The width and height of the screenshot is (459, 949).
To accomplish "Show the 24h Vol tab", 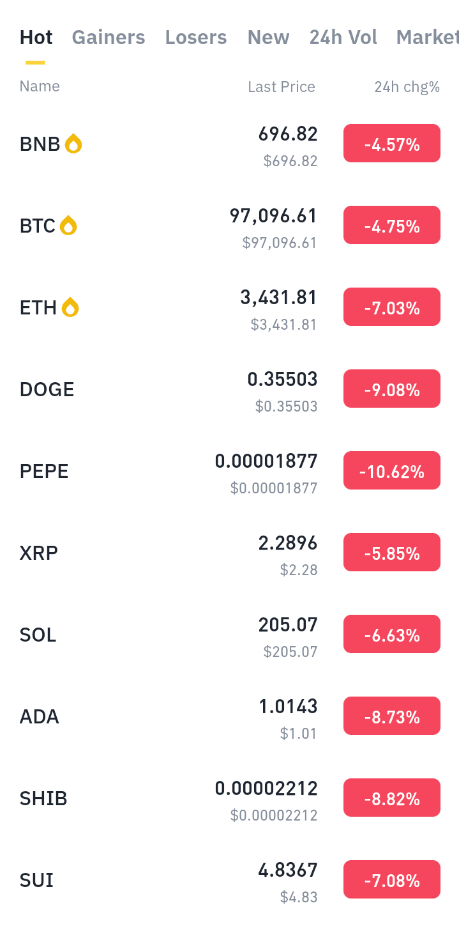I will click(x=343, y=38).
